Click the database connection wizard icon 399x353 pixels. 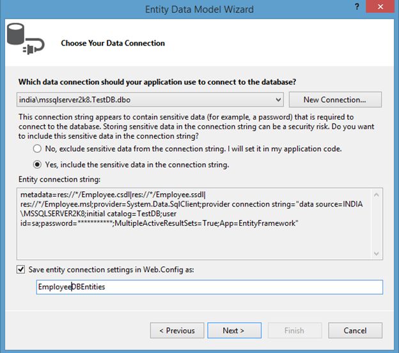[x=26, y=42]
